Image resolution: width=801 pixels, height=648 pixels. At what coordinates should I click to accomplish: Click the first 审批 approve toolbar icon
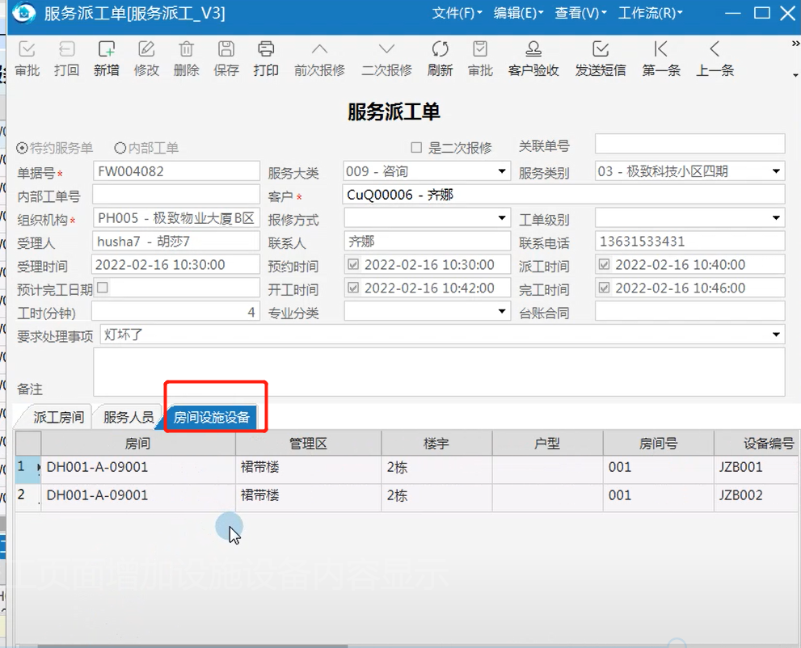(x=27, y=49)
